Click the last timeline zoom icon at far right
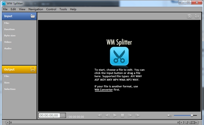 pyautogui.click(x=197, y=123)
